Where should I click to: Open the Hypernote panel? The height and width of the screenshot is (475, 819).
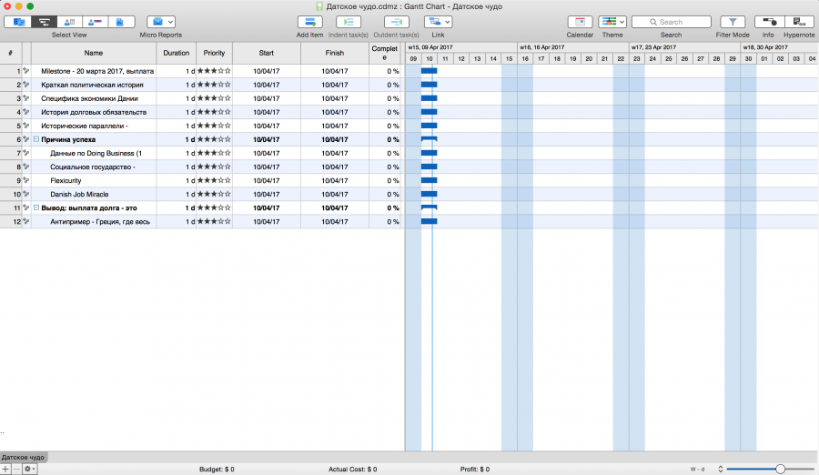[x=799, y=22]
